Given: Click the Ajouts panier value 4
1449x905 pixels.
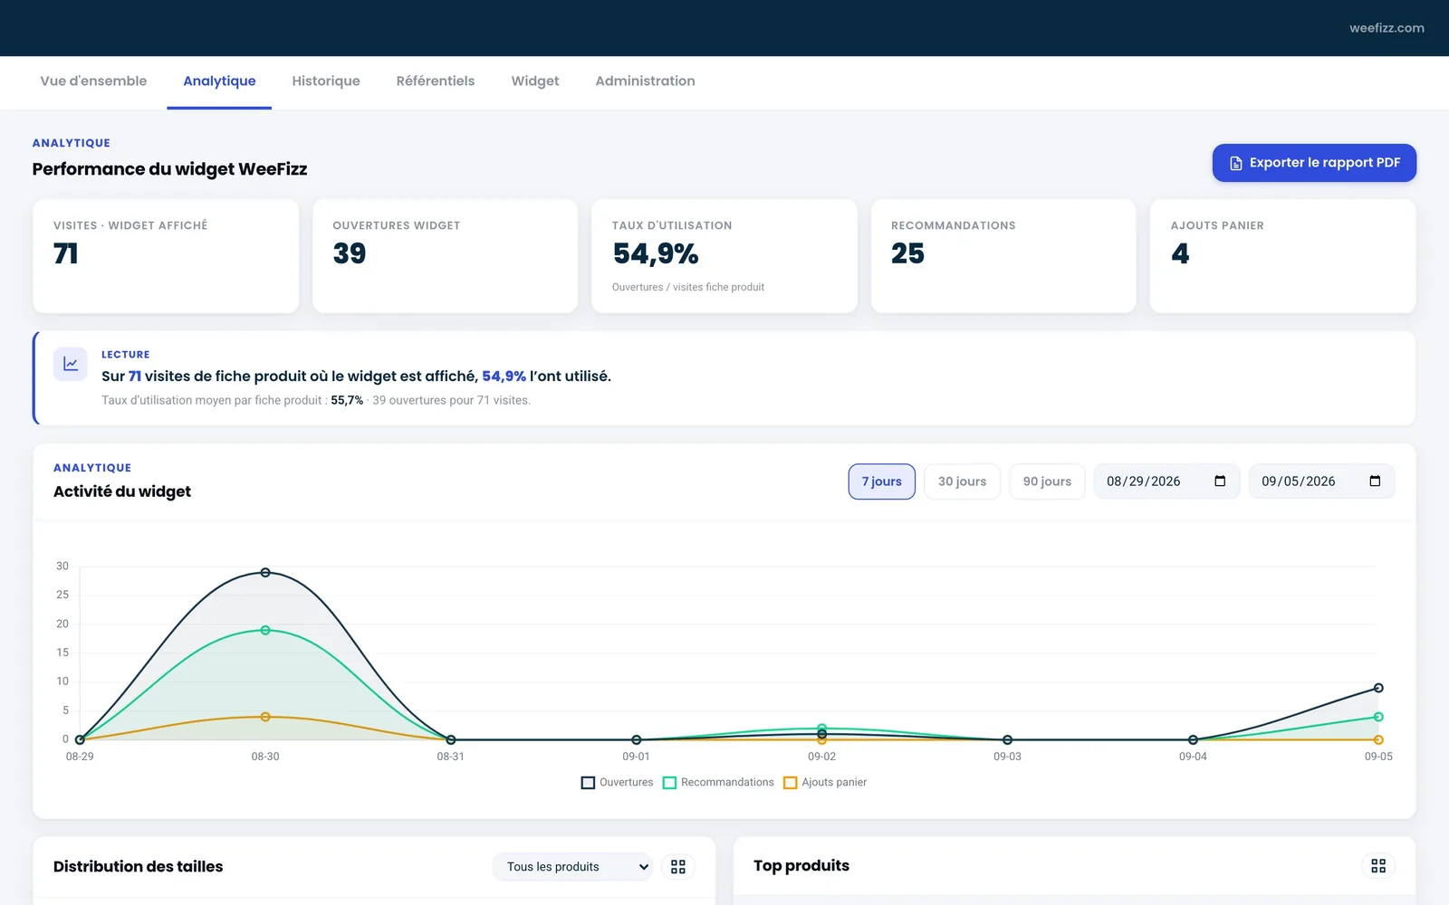Looking at the screenshot, I should pyautogui.click(x=1180, y=253).
